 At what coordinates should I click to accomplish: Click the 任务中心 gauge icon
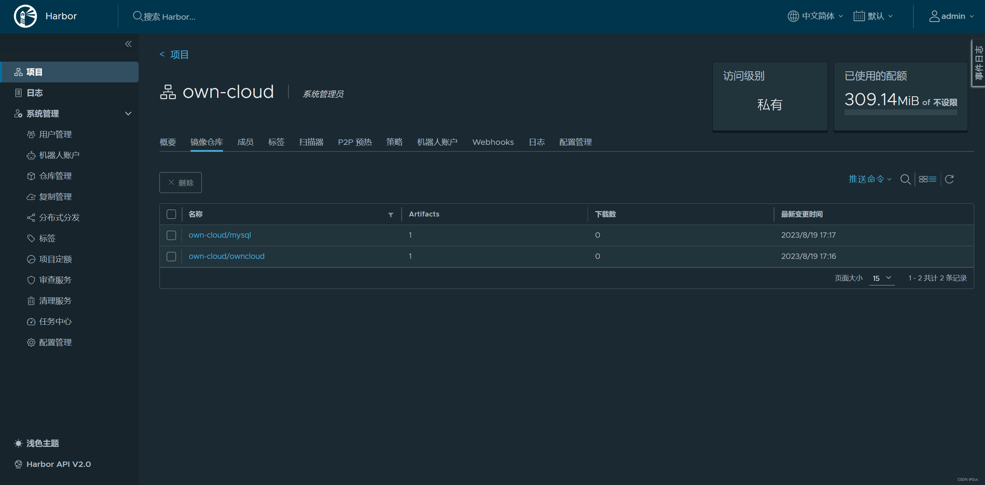(x=31, y=322)
